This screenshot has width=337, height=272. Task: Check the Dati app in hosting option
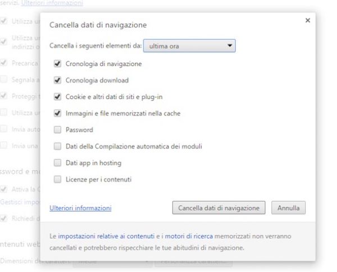pos(57,163)
